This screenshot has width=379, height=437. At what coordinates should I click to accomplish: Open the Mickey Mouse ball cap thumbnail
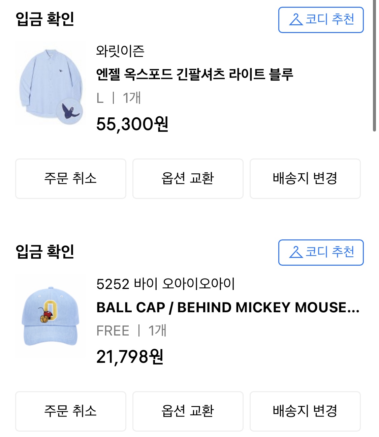click(x=51, y=316)
